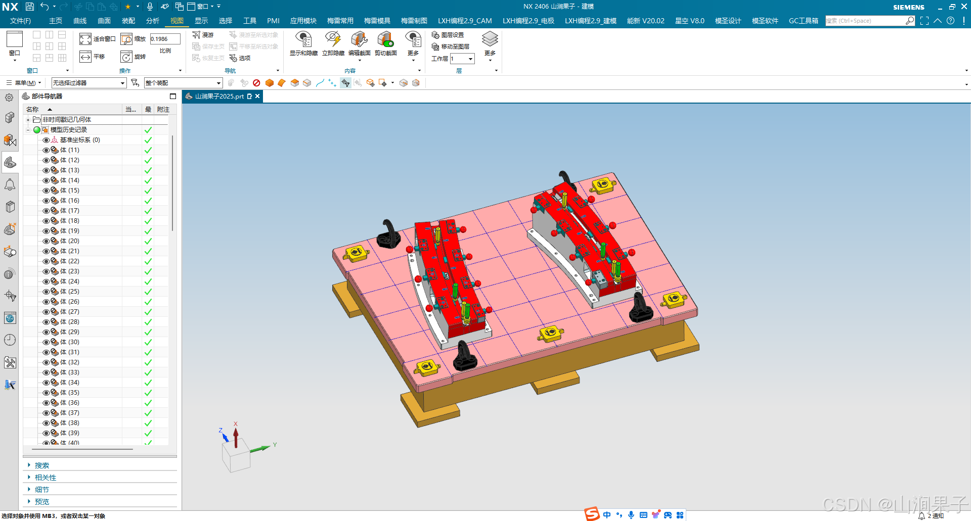The image size is (971, 521).
Task: Click the zoom scale 0.1986 input field
Action: 165,39
